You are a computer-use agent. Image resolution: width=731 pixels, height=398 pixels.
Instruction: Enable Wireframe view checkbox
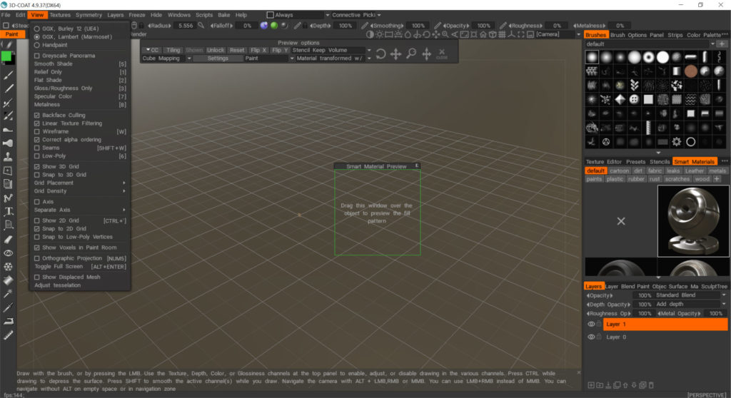[x=37, y=131]
